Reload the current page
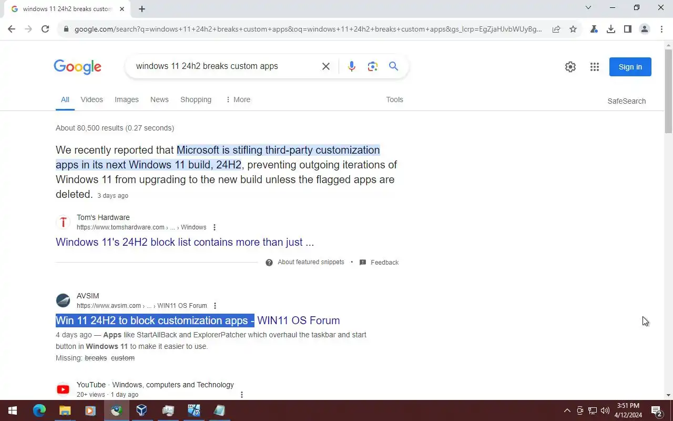673x421 pixels. coord(45,29)
